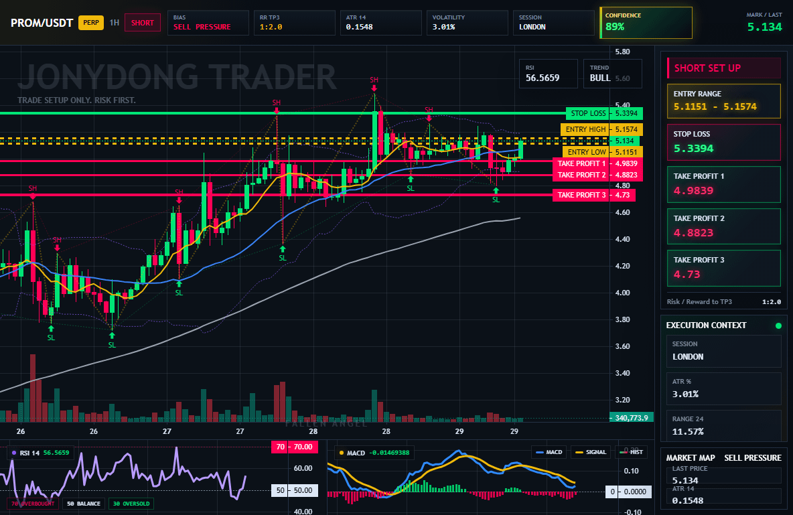This screenshot has height=515, width=793.
Task: Open the sidebar STOP LOSS 5.3394 card
Action: click(724, 142)
